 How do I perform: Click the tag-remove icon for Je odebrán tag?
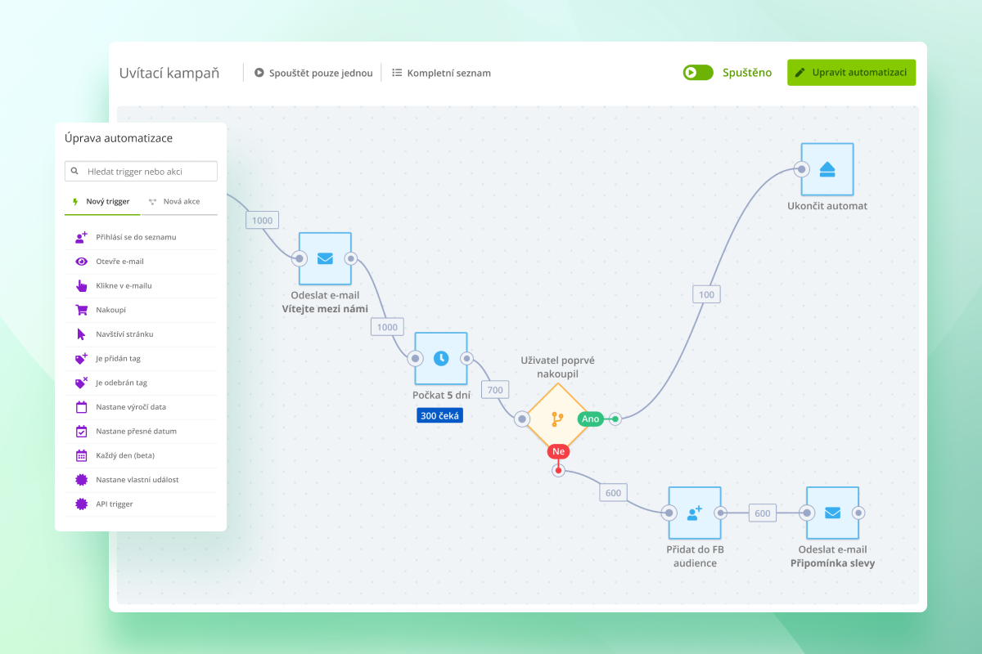point(81,383)
